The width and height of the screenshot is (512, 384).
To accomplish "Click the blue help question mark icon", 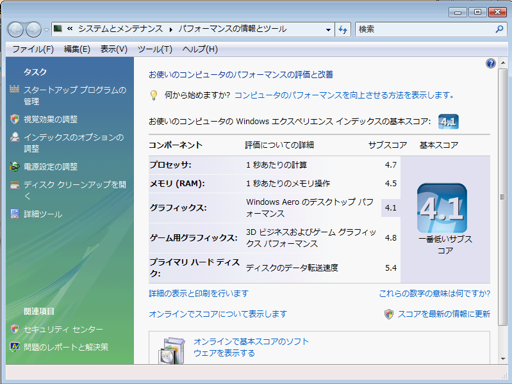I will pos(491,63).
